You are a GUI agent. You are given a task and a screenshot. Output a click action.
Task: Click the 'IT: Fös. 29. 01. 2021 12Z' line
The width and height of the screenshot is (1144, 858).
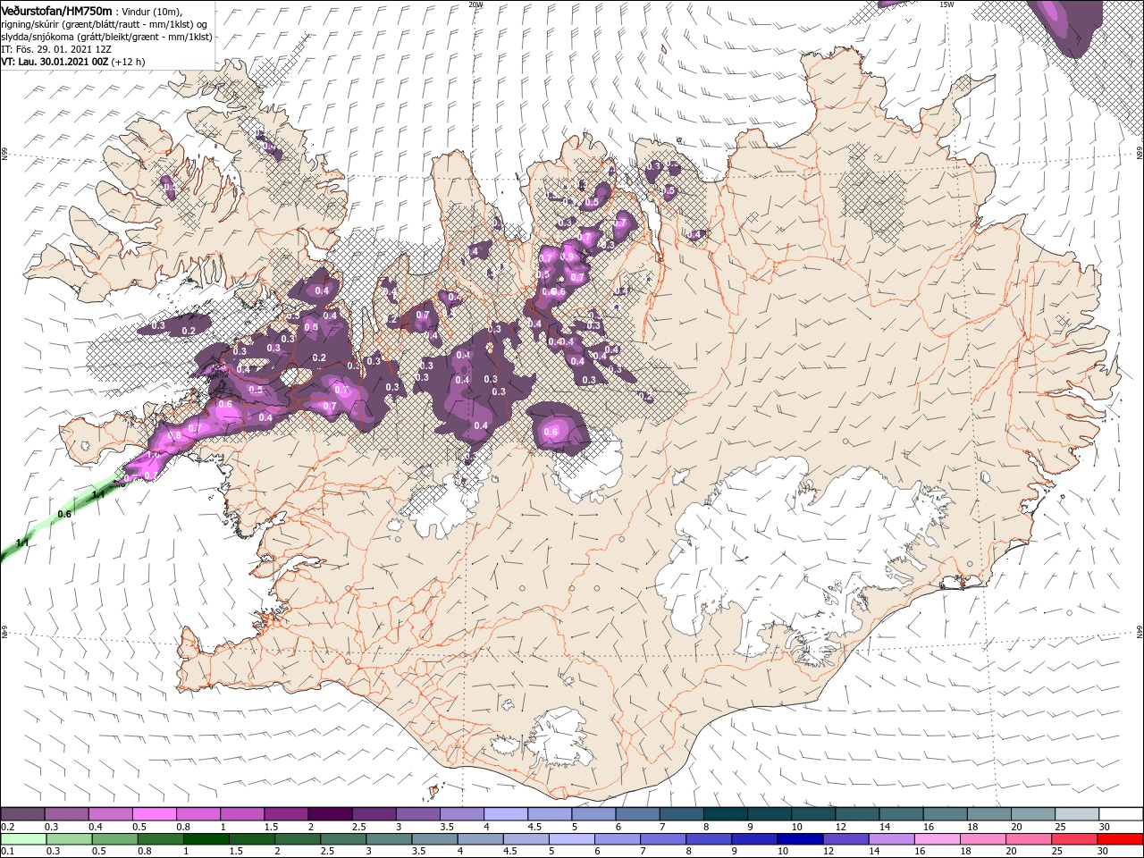(x=55, y=49)
